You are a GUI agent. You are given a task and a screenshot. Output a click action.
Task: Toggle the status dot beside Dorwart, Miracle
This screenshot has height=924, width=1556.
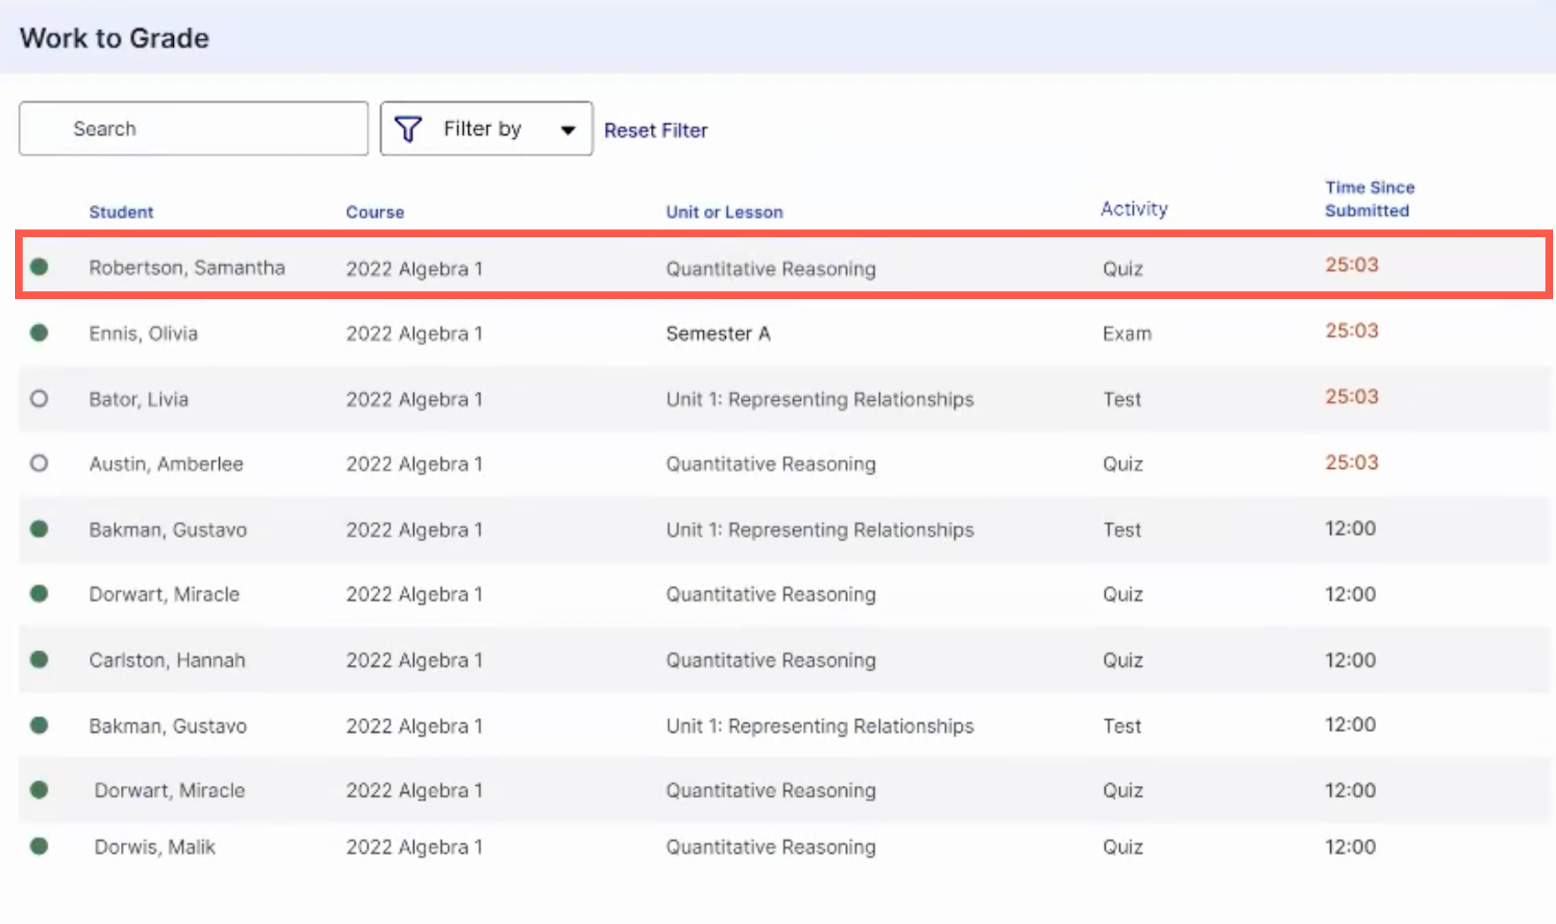coord(40,594)
